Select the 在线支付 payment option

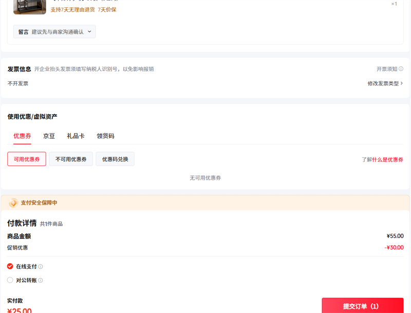[x=10, y=266]
